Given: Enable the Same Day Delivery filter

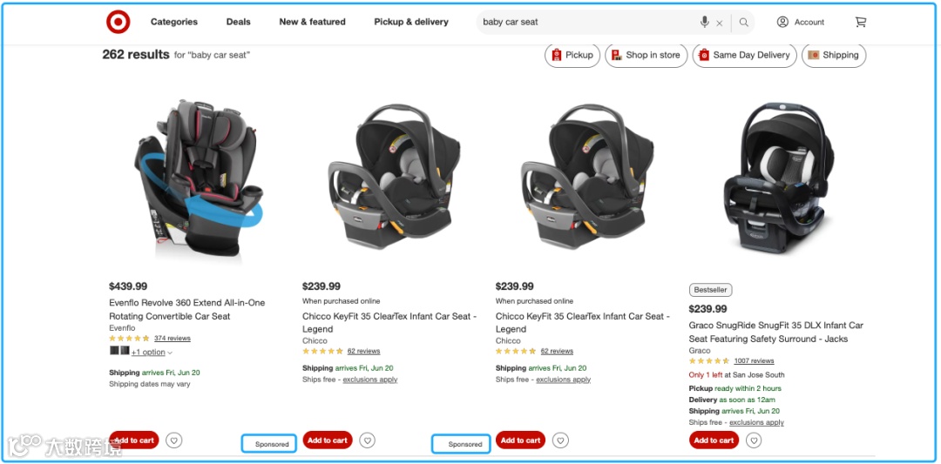Looking at the screenshot, I should click(x=745, y=55).
